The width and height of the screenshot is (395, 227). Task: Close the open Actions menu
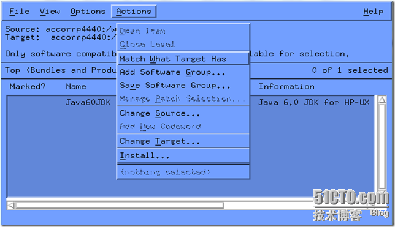pyautogui.click(x=134, y=12)
